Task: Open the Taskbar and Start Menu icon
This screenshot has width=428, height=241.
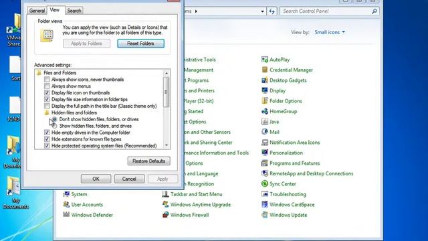Action: click(165, 194)
